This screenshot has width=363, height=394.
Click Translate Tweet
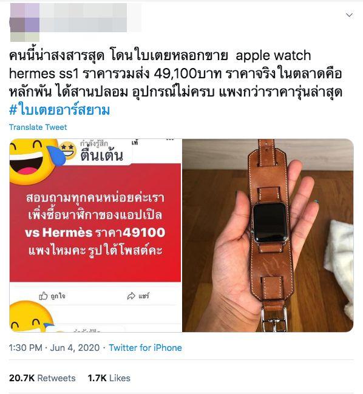(38, 127)
